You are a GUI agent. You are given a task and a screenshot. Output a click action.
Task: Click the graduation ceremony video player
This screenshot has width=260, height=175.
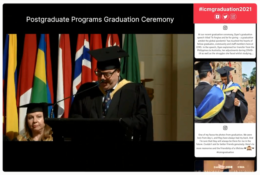(x=98, y=87)
